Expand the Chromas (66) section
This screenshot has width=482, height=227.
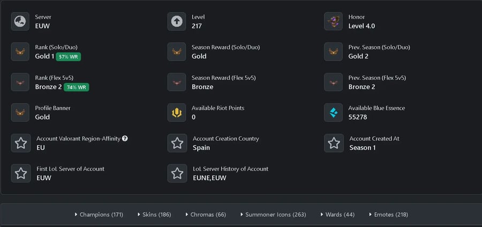[206, 215]
